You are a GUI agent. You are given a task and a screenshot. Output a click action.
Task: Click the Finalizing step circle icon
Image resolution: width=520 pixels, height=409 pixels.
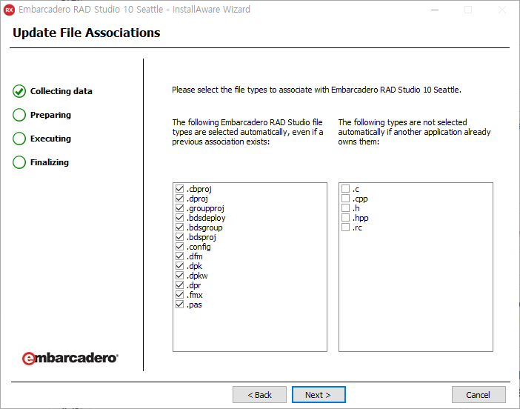(x=19, y=162)
